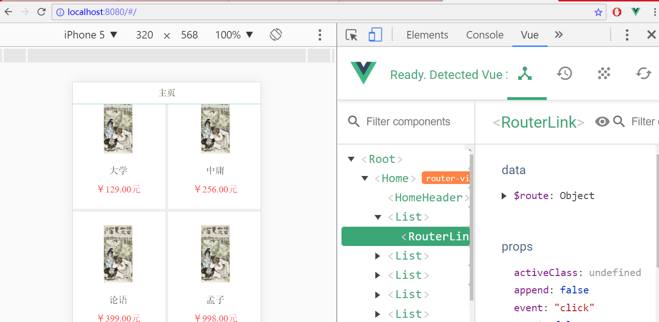This screenshot has height=322, width=659.
Task: Click the browser forward arrow
Action: 25,12
